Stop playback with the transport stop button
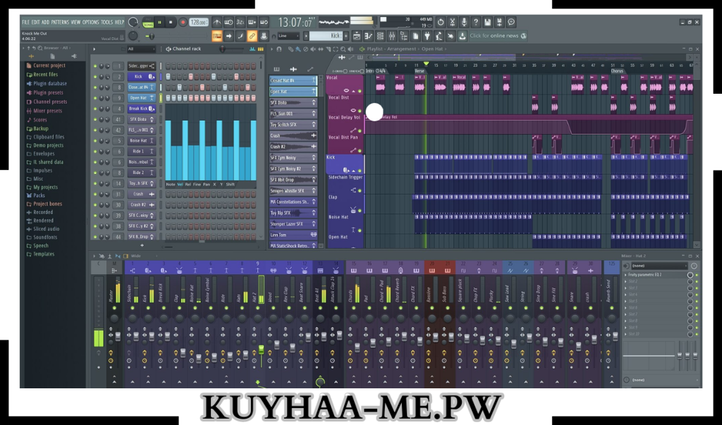Viewport: 722px width, 425px height. (171, 22)
